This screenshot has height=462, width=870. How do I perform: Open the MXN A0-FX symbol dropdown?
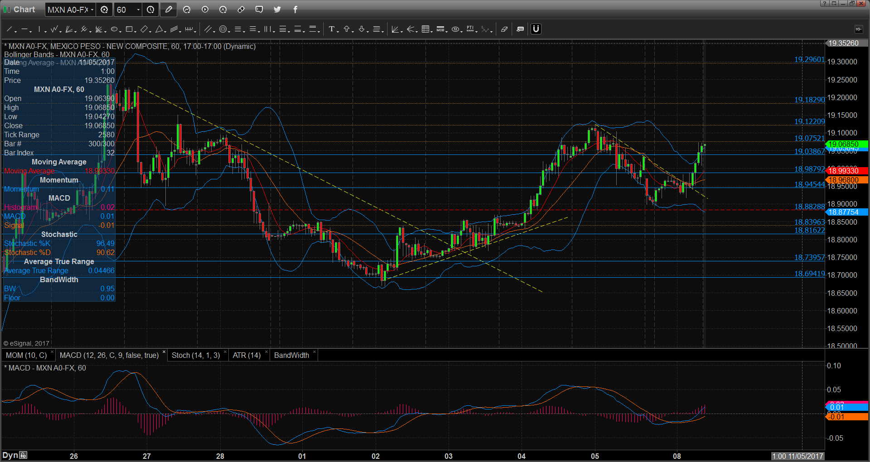92,10
